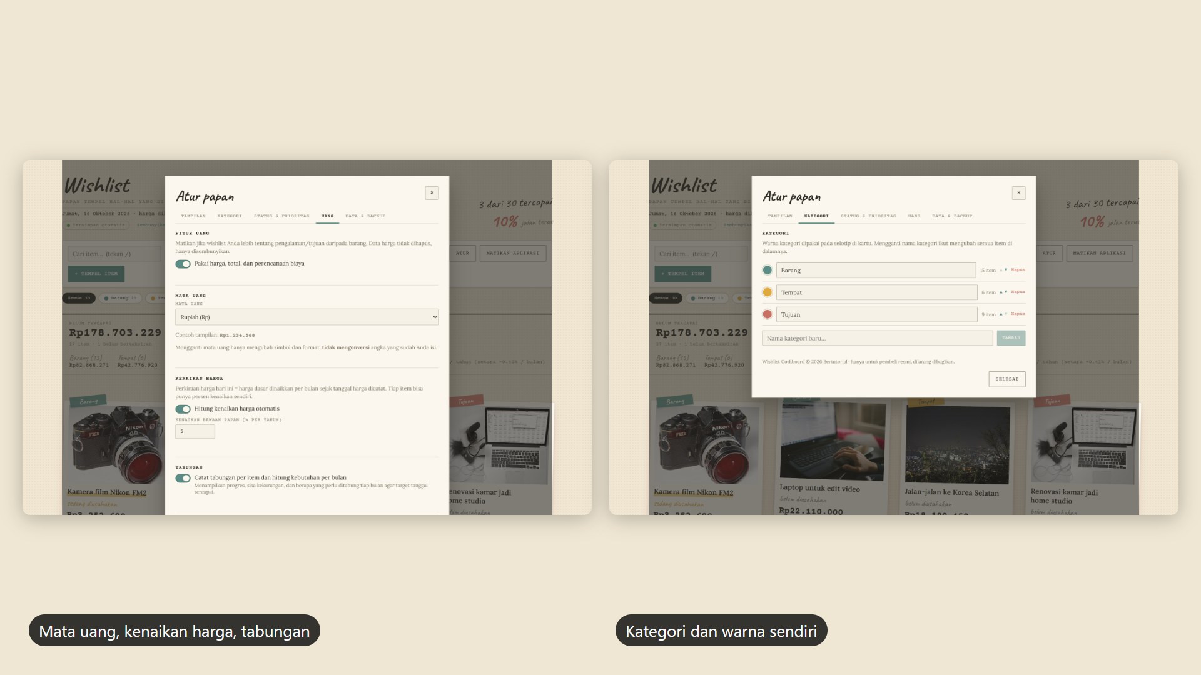The image size is (1201, 675).
Task: Click the Tambah category button
Action: 1011,338
